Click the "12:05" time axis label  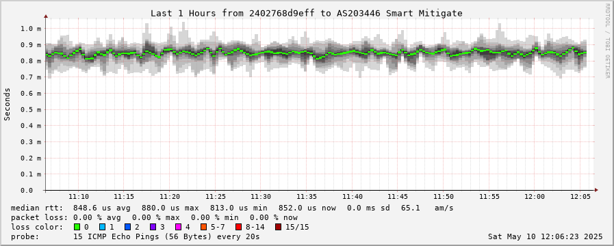(580, 197)
